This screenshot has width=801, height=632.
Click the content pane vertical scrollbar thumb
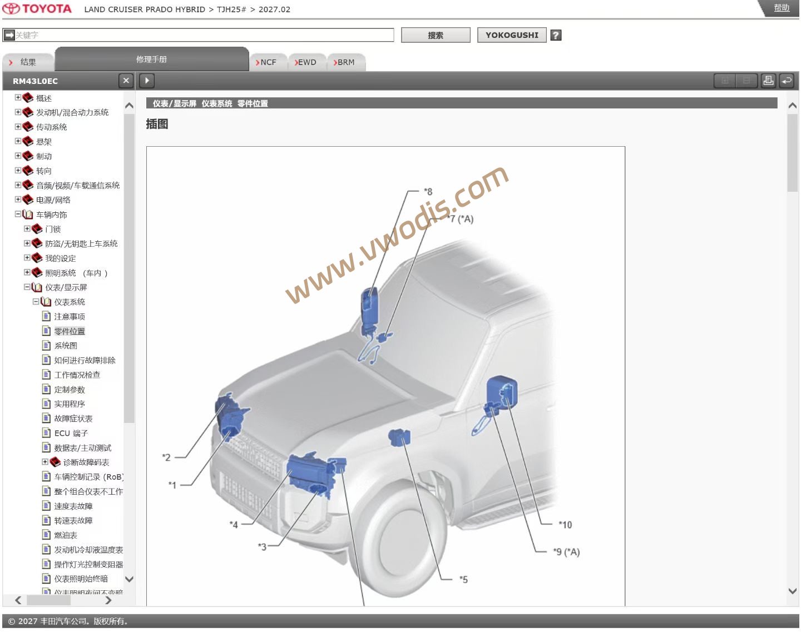793,153
